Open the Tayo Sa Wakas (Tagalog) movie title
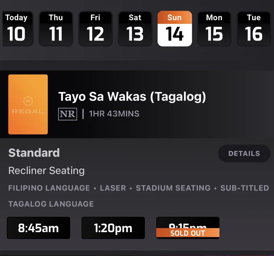Screen dimensions: 274x256 point(132,97)
